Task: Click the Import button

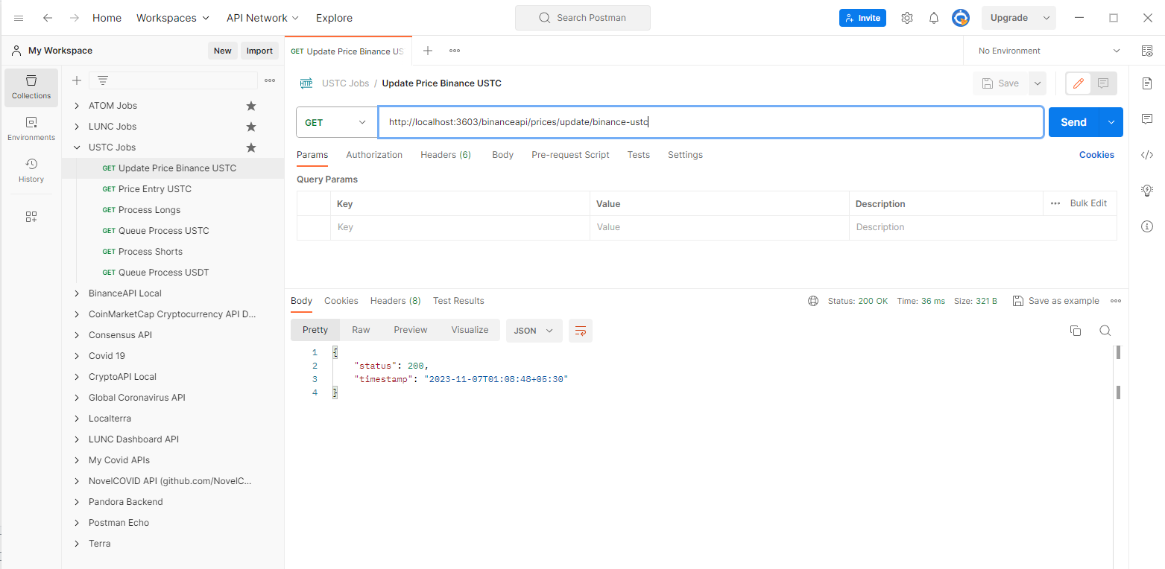Action: (259, 51)
